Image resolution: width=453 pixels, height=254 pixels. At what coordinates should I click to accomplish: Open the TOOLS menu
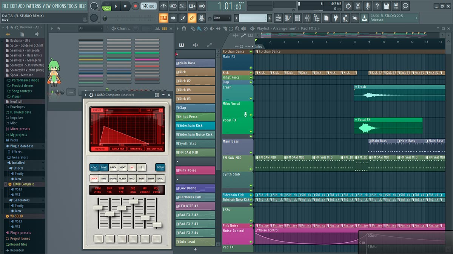click(x=72, y=6)
